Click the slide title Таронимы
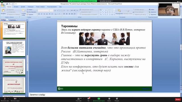This screenshot has width=182, height=102. tap(69, 26)
